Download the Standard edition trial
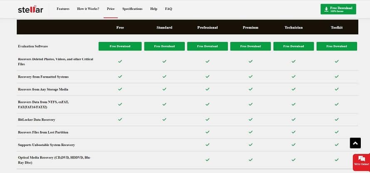 coord(164,46)
